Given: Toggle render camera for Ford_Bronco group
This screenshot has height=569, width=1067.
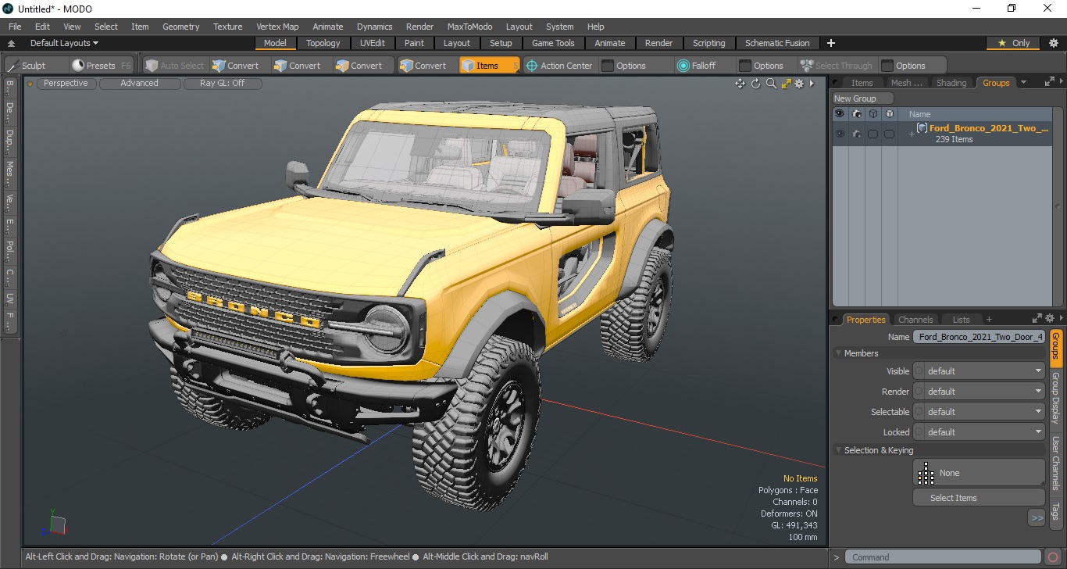Looking at the screenshot, I should click(857, 134).
